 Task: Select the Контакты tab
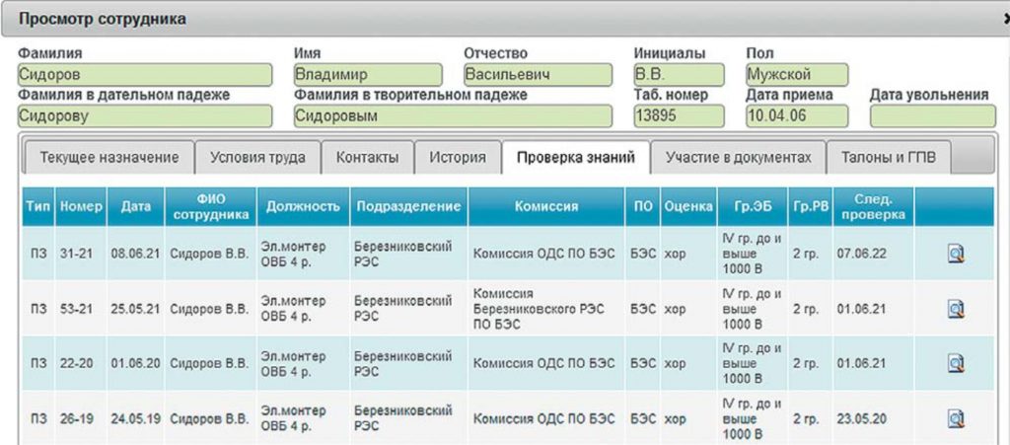click(x=367, y=157)
